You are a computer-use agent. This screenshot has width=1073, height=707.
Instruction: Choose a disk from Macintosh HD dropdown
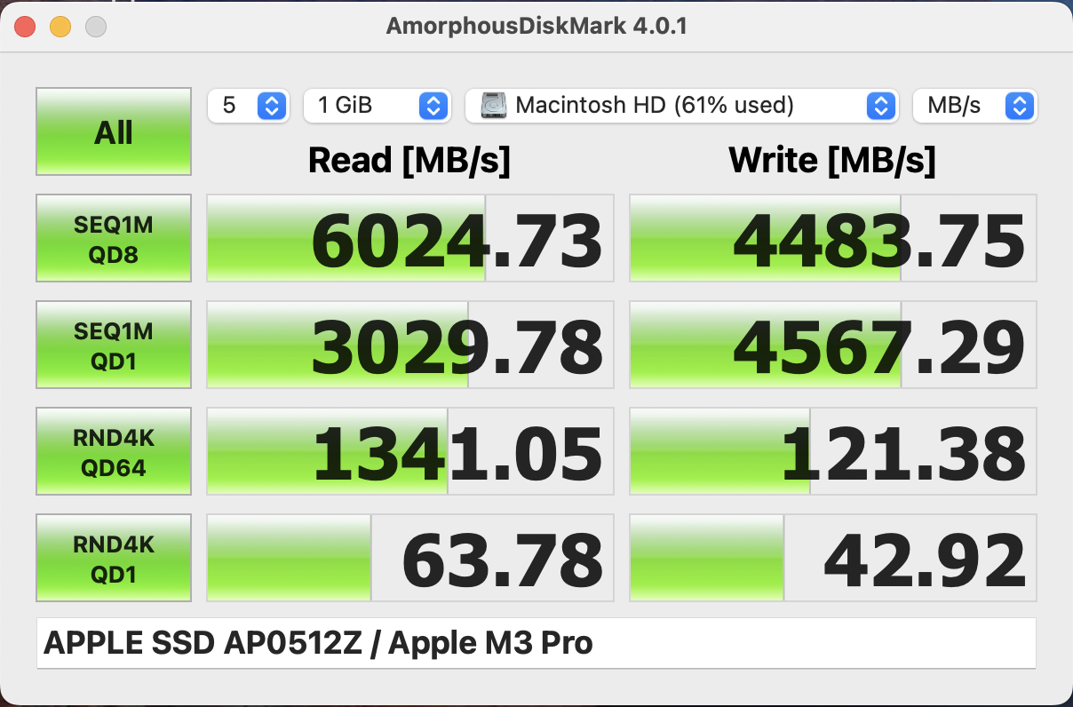coord(680,106)
